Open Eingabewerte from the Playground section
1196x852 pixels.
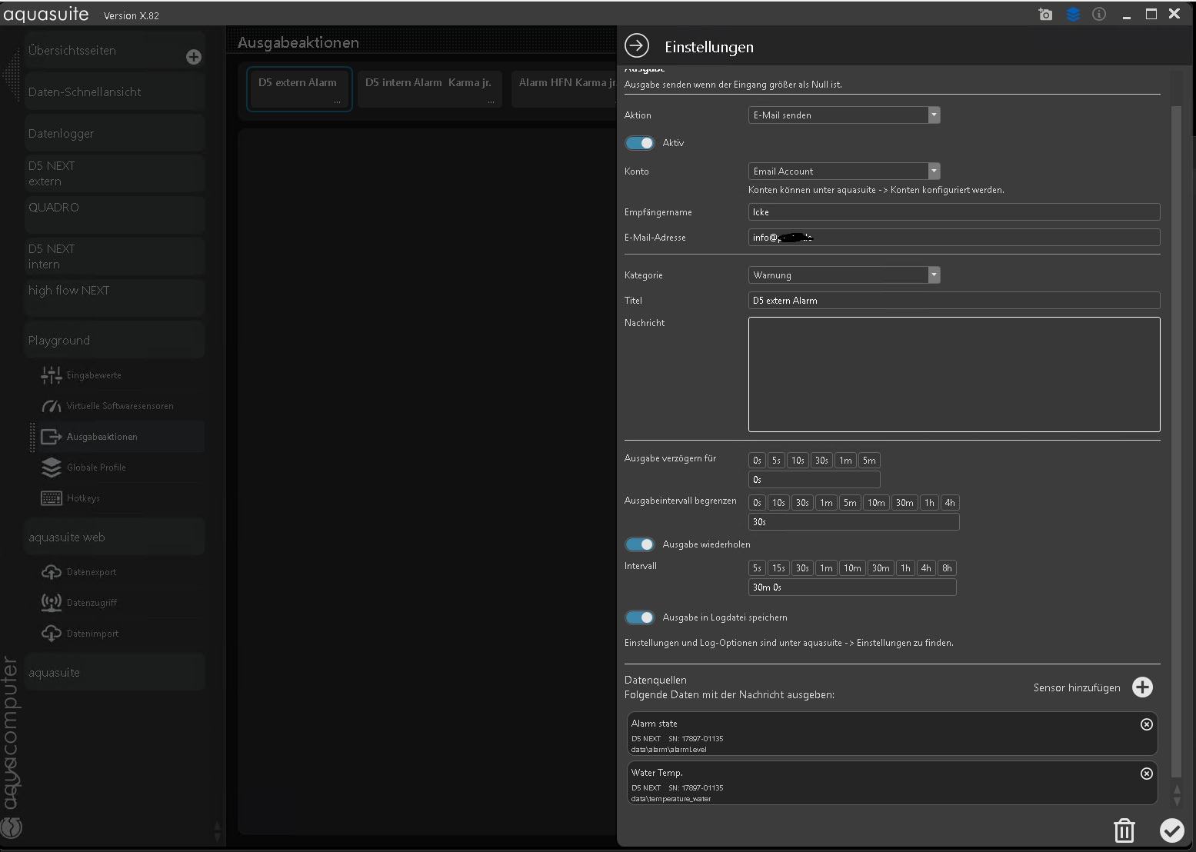[x=121, y=375]
